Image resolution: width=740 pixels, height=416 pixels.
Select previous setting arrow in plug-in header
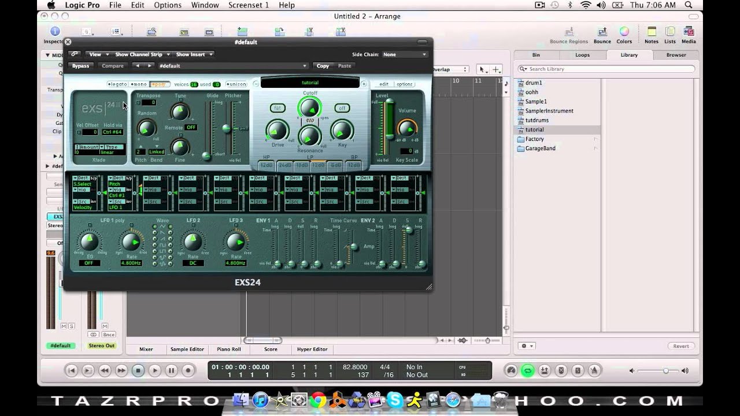[x=138, y=66]
